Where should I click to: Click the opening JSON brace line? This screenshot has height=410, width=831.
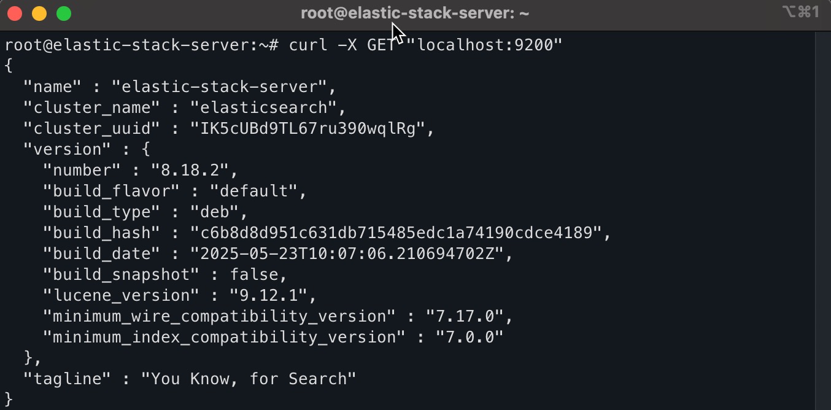coord(7,65)
